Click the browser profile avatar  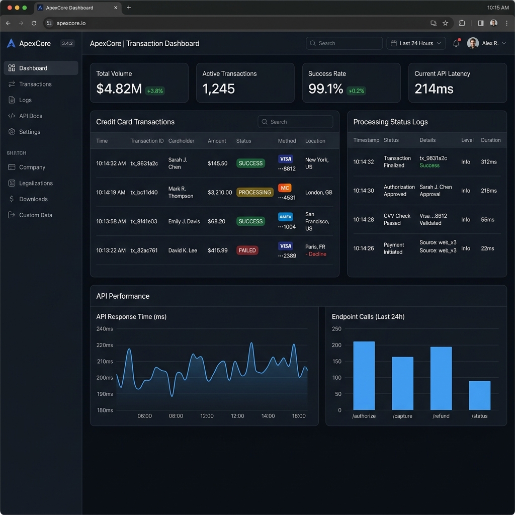point(493,23)
